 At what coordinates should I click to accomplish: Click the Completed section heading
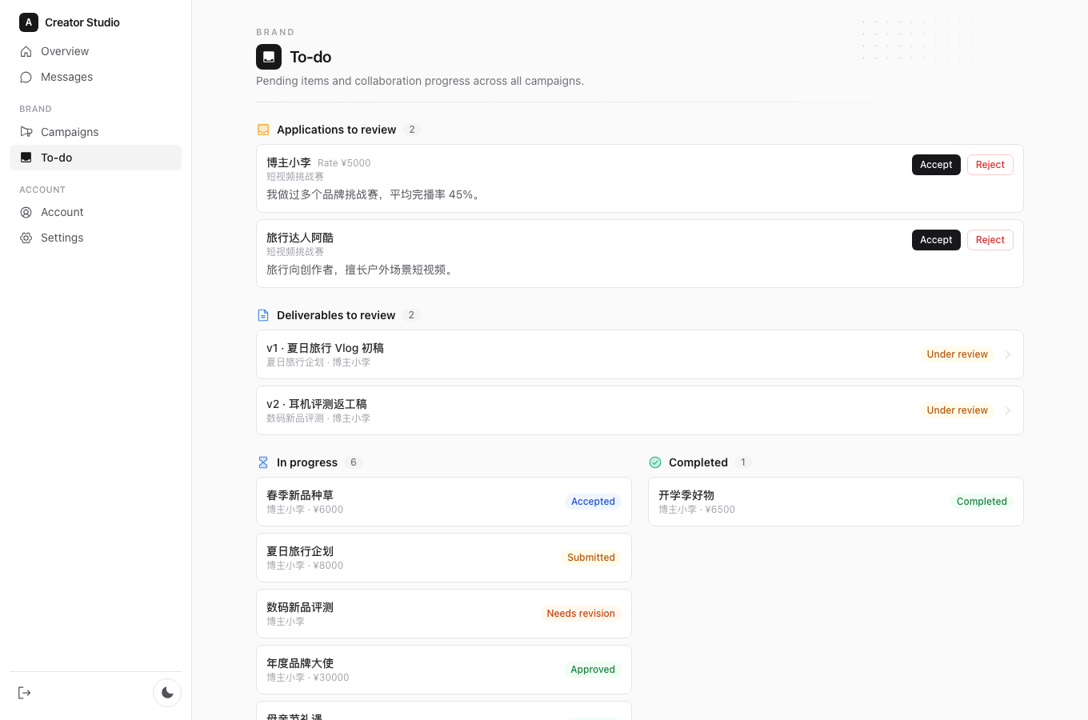pyautogui.click(x=698, y=462)
